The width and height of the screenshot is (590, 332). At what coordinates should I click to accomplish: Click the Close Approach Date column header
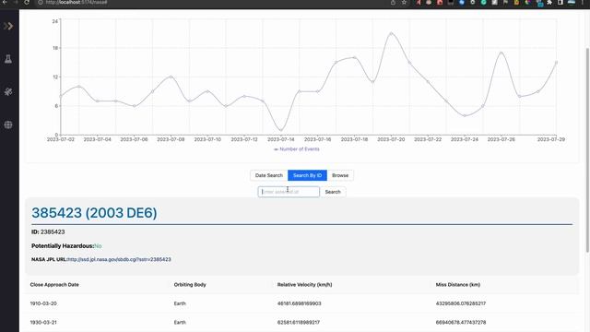click(x=54, y=285)
